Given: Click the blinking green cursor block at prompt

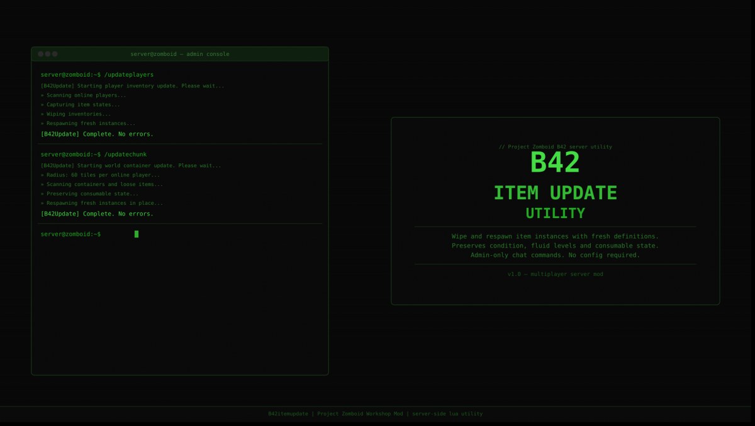Looking at the screenshot, I should (x=137, y=234).
